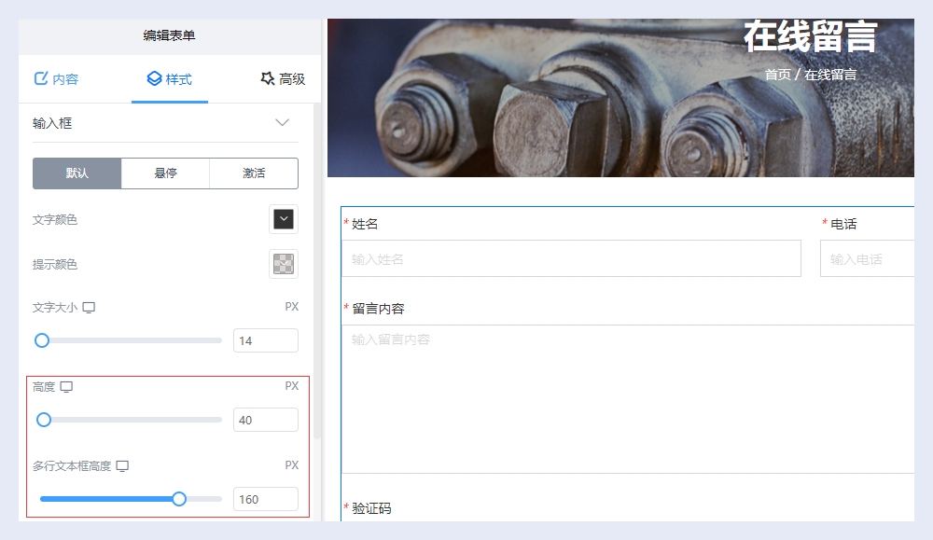Open the 内容 tab

(57, 79)
